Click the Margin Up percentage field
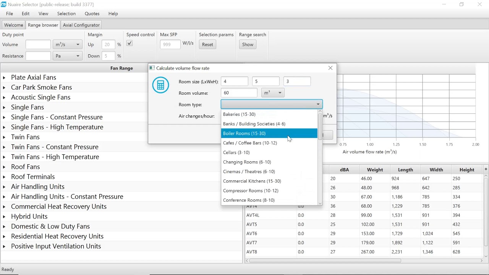The height and width of the screenshot is (275, 489). [x=108, y=45]
